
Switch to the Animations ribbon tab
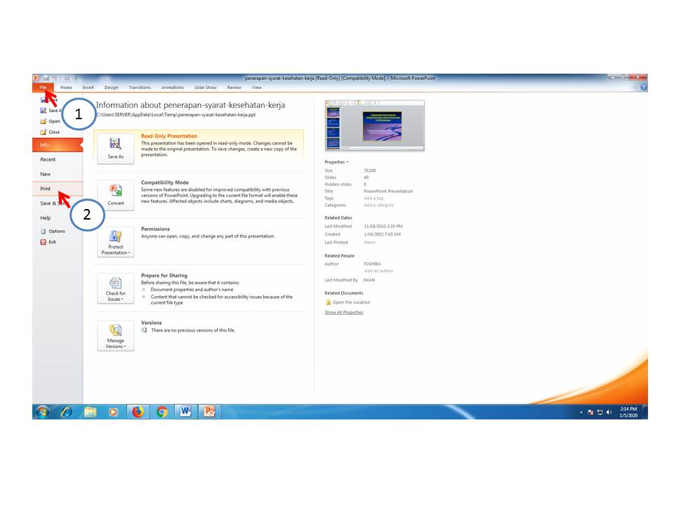(173, 88)
